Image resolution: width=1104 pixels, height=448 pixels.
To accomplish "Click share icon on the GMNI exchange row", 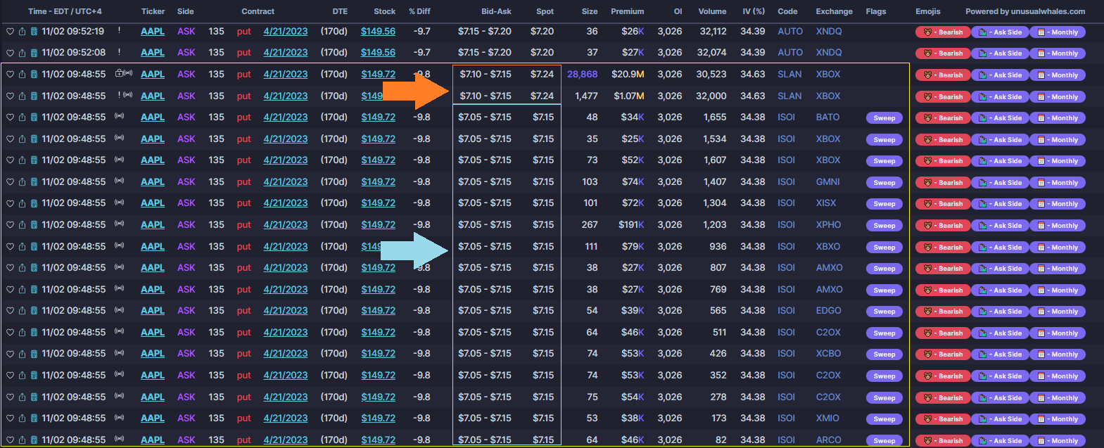I will pyautogui.click(x=22, y=182).
